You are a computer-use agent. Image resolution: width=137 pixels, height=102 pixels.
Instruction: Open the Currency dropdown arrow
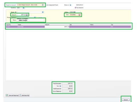pyautogui.click(x=23, y=8)
